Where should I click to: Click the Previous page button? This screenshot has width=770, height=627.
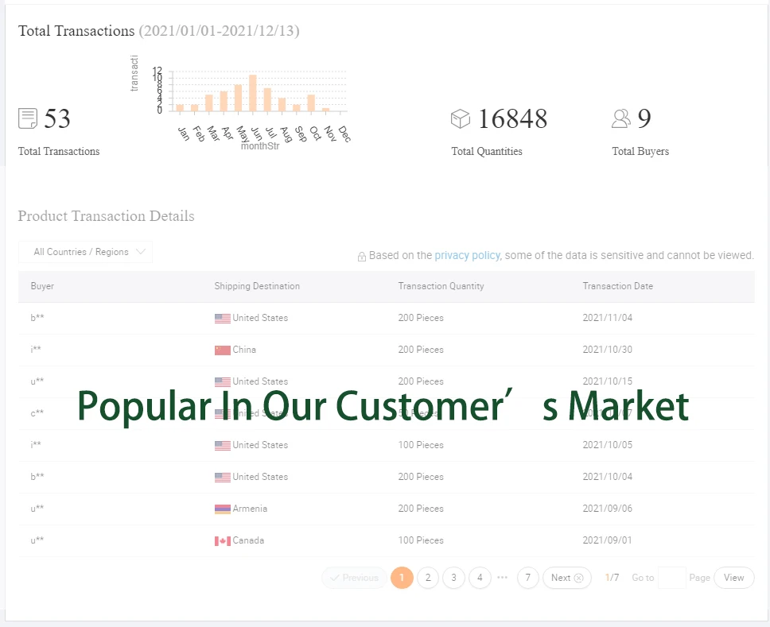tap(354, 578)
